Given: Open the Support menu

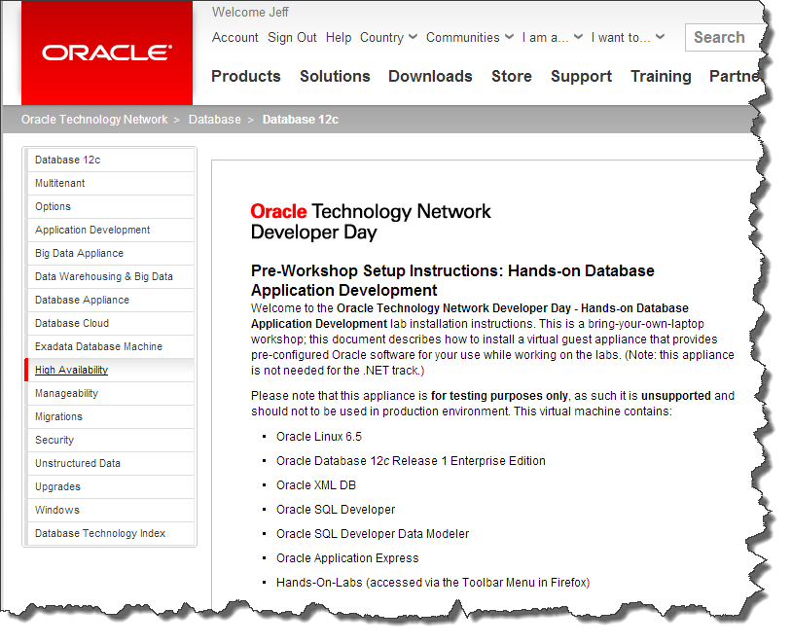Looking at the screenshot, I should coord(582,76).
